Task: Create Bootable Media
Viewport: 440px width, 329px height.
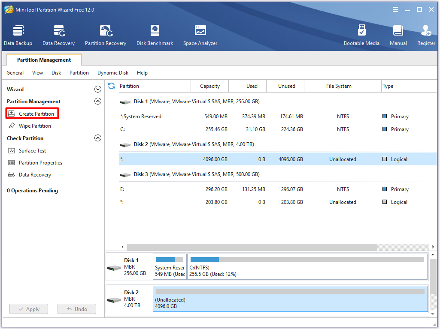Action: (x=361, y=35)
